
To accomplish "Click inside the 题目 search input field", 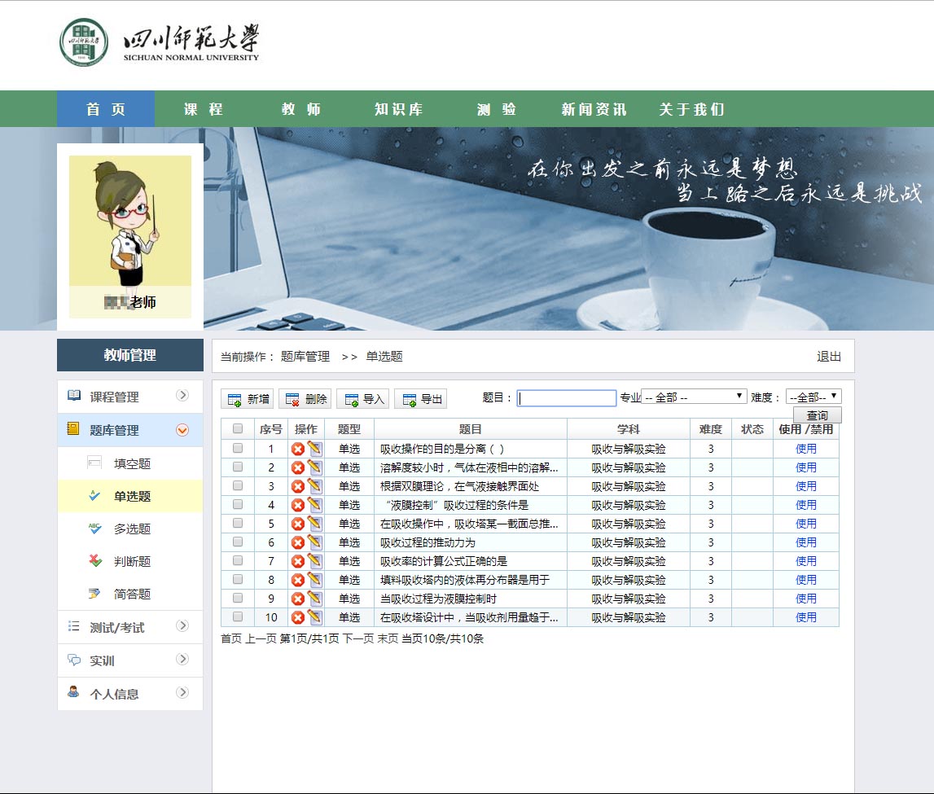I will click(x=567, y=397).
